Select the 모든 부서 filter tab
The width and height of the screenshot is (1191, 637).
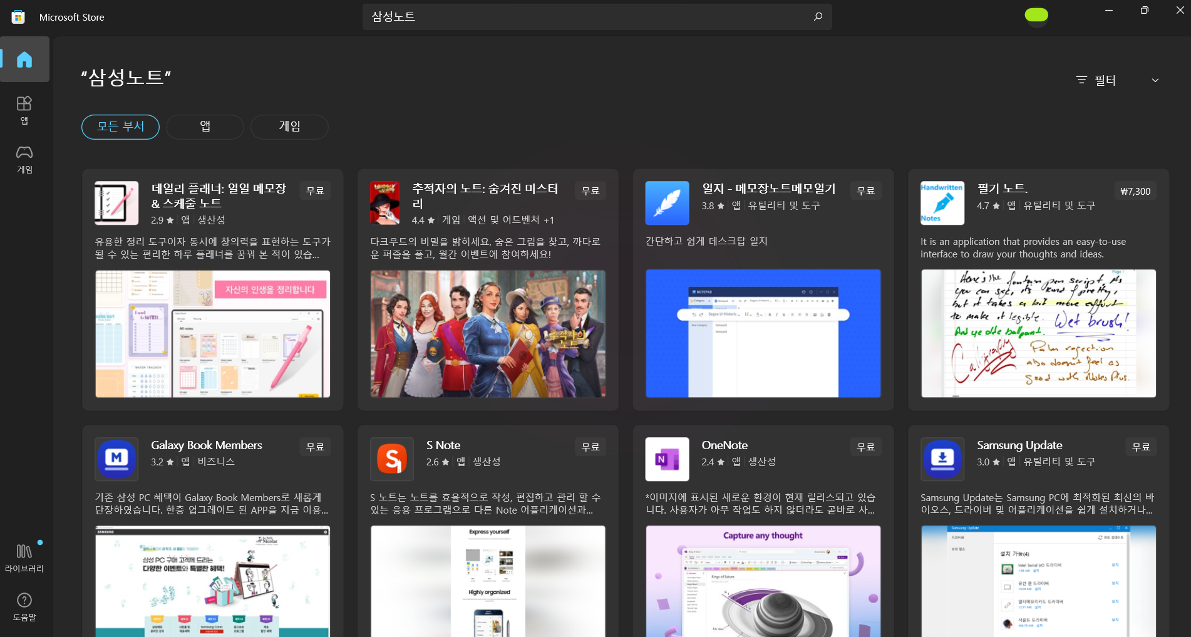tap(120, 127)
